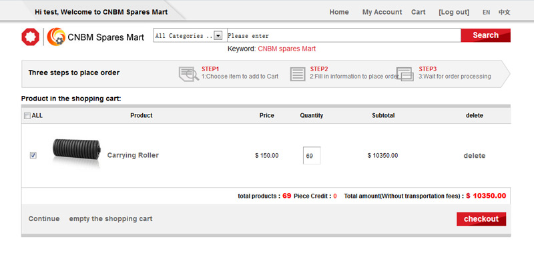Focus the Please enter search field
Image resolution: width=534 pixels, height=255 pixels.
(x=344, y=36)
